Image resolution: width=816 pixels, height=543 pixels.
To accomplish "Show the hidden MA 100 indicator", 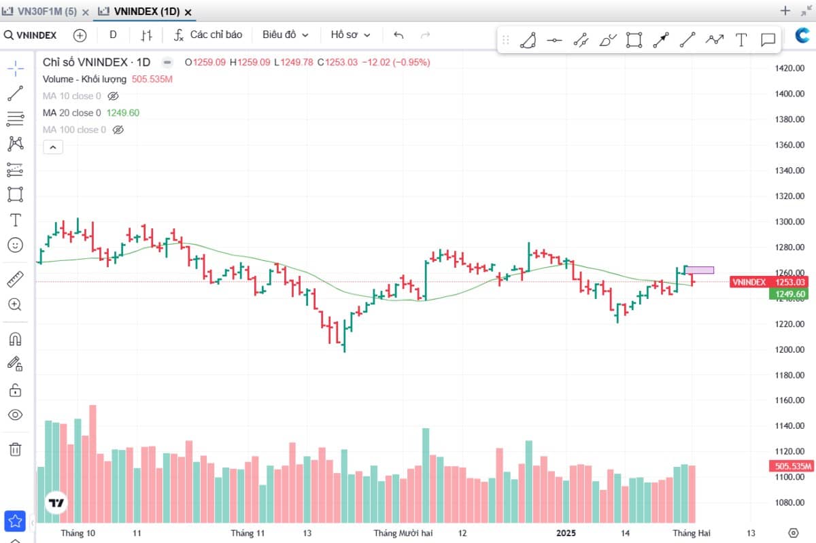I will 118,130.
